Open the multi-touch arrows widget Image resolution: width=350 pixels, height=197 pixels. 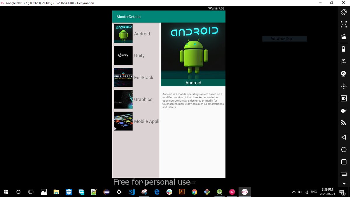click(x=344, y=86)
